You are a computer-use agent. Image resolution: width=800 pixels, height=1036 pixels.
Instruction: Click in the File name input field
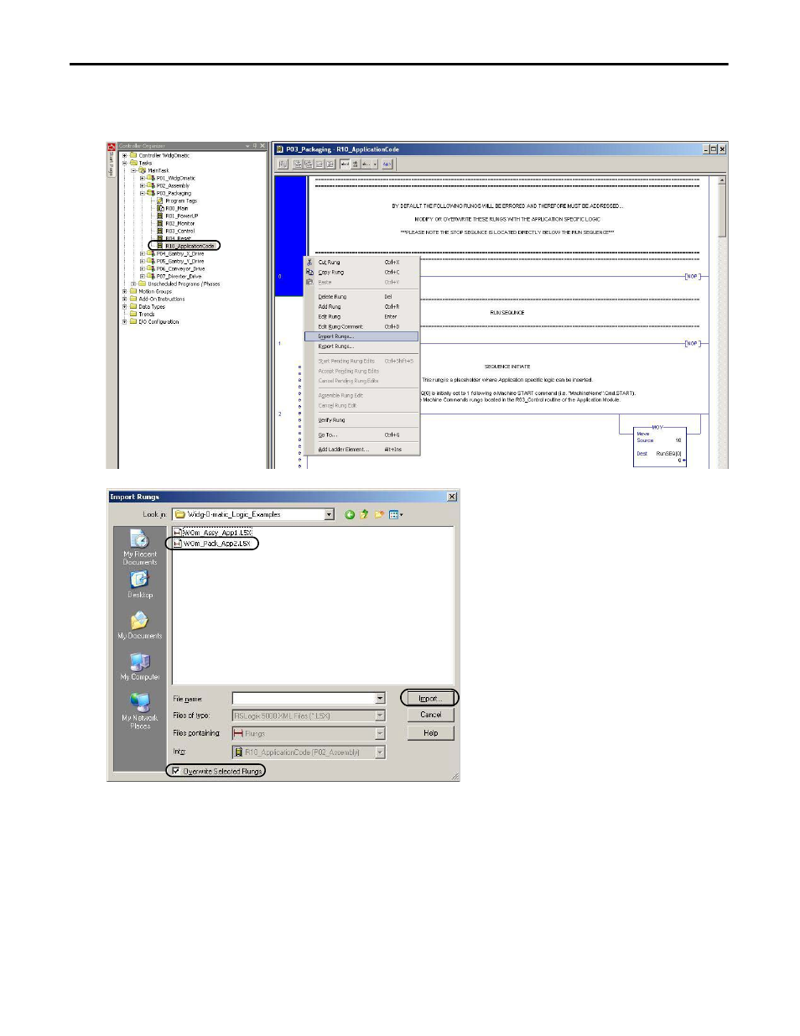(304, 698)
